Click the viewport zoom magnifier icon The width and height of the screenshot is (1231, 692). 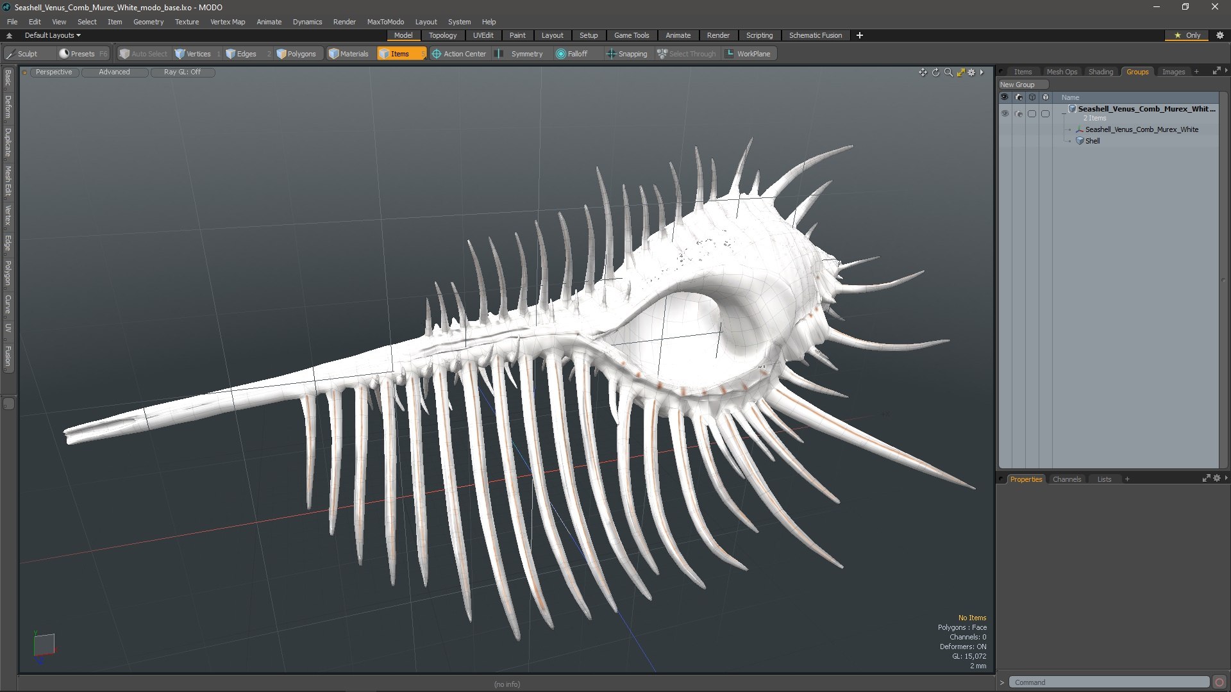(x=948, y=72)
